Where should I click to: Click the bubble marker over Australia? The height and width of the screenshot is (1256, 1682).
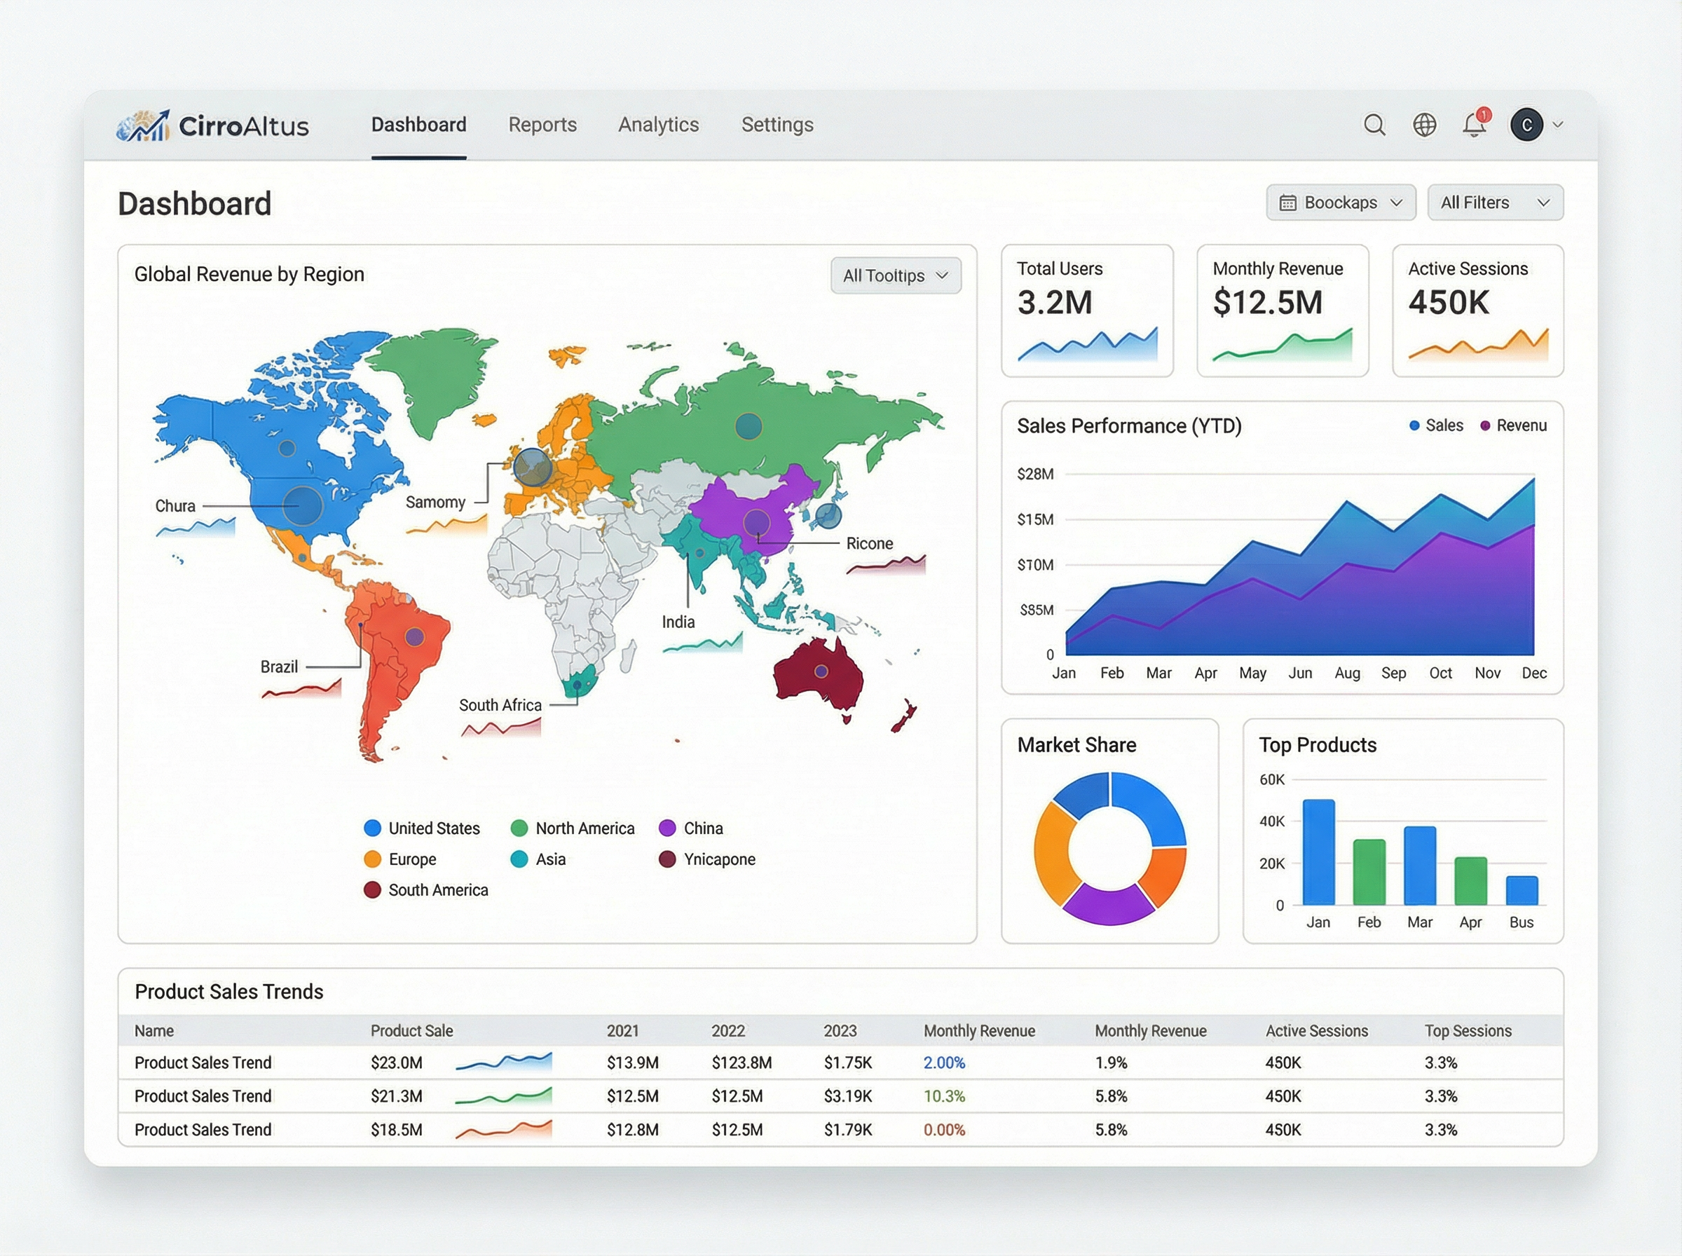click(821, 671)
